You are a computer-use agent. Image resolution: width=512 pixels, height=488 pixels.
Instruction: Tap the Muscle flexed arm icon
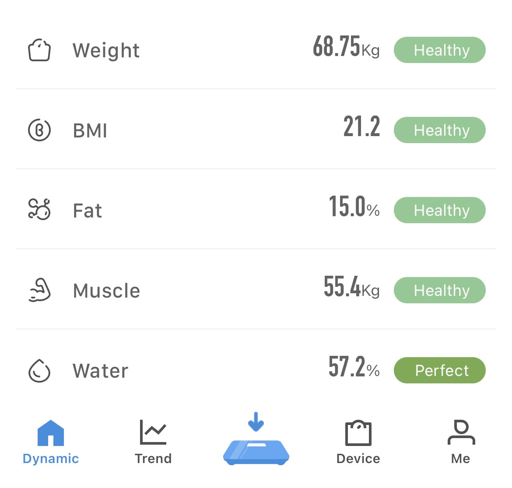pos(39,290)
